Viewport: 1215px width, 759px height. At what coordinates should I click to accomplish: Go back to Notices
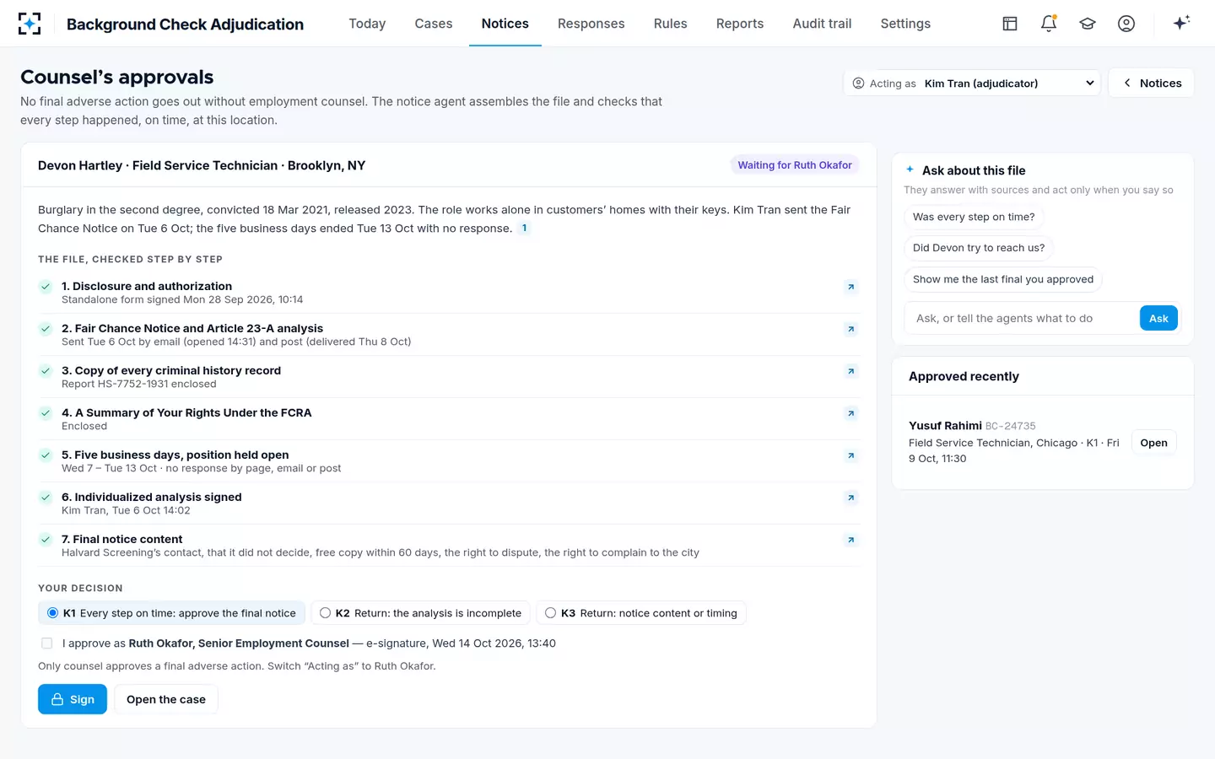pos(1151,83)
